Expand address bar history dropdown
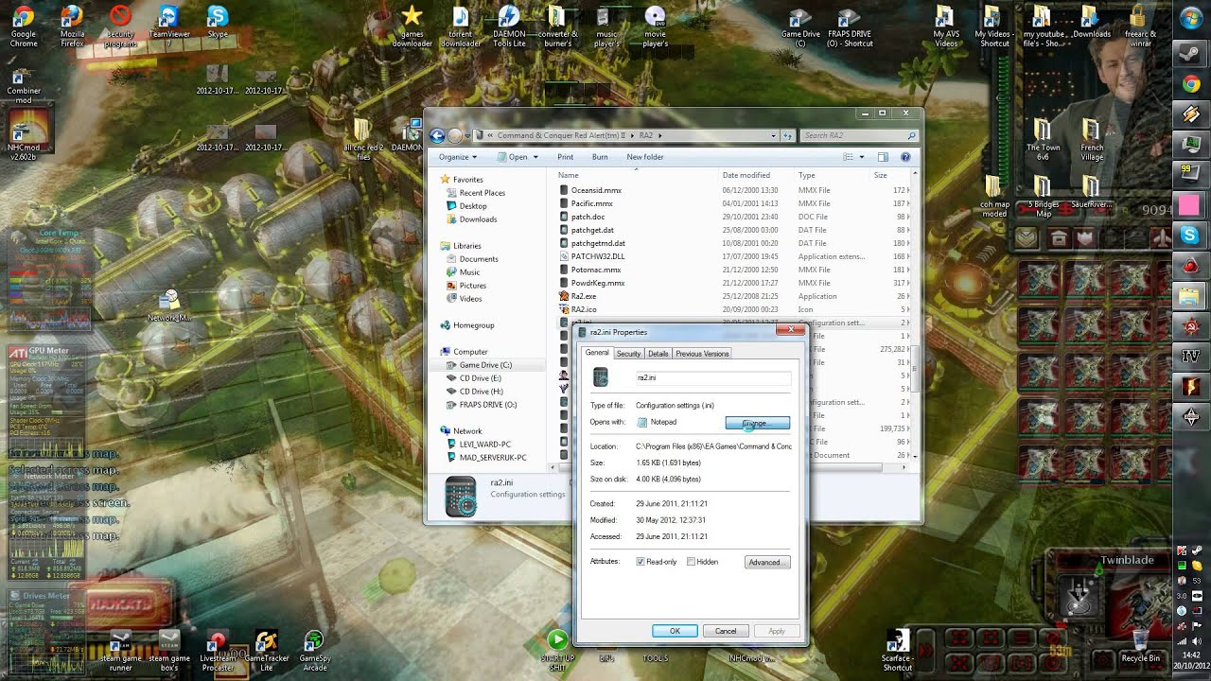 tap(773, 136)
